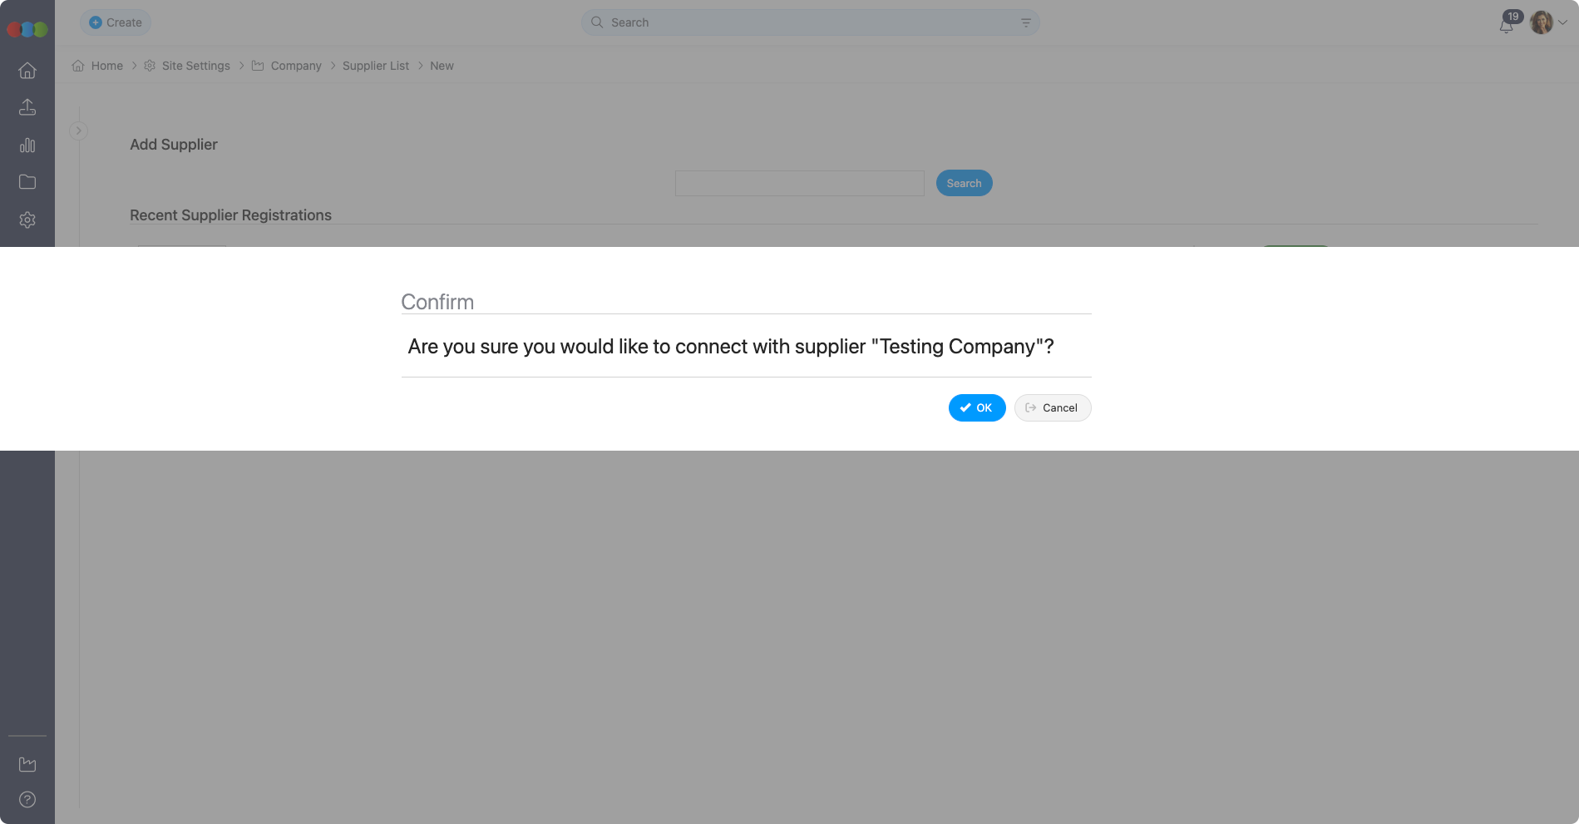Image resolution: width=1579 pixels, height=824 pixels.
Task: Cancel the Confirm dialog
Action: point(1053,407)
